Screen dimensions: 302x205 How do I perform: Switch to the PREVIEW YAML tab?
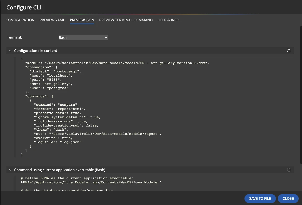pyautogui.click(x=52, y=20)
